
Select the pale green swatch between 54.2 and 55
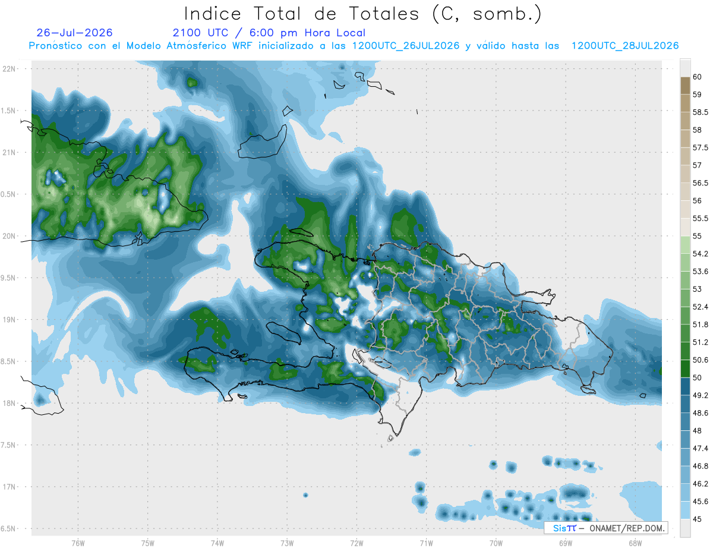click(x=685, y=245)
